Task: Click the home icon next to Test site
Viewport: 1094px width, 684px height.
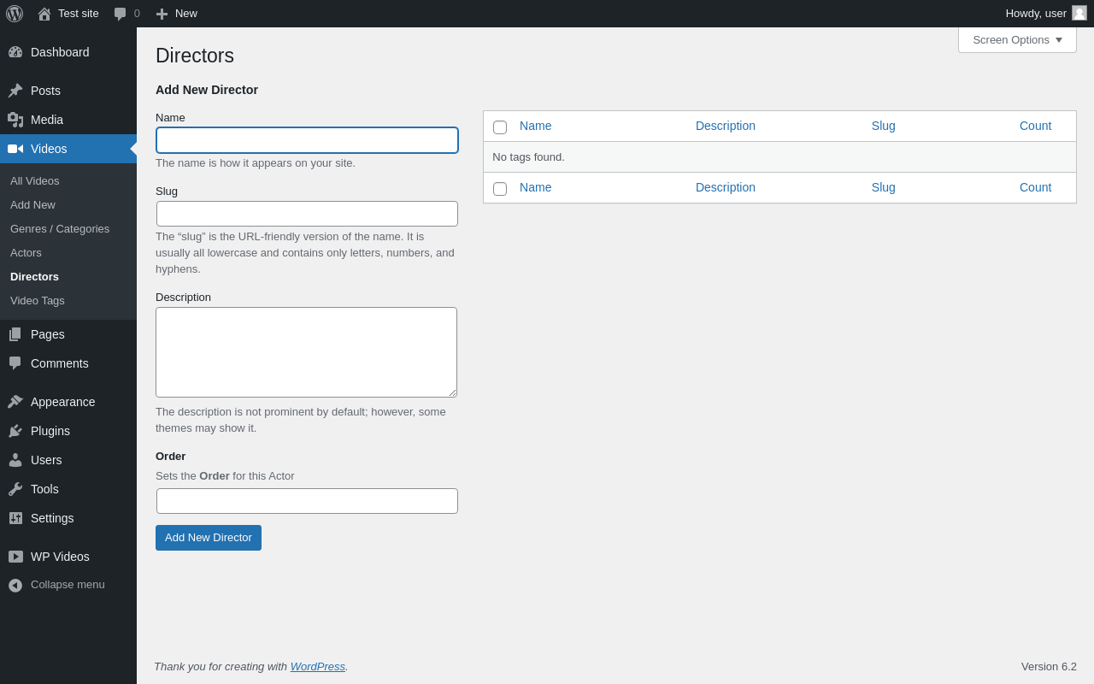Action: (x=44, y=14)
